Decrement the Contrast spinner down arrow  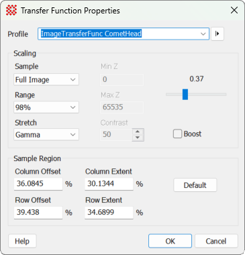pos(138,138)
